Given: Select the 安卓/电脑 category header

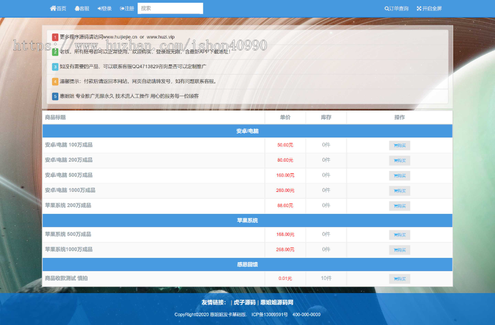Looking at the screenshot, I should tap(247, 131).
